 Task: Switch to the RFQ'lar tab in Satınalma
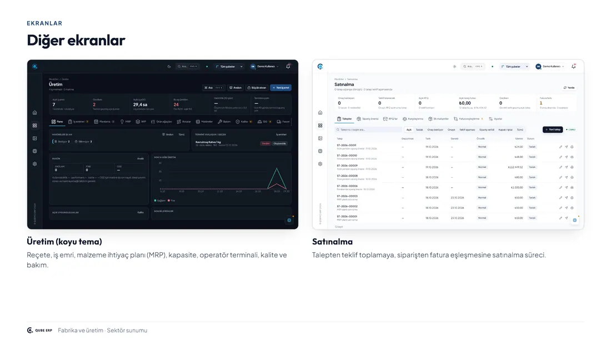point(390,119)
